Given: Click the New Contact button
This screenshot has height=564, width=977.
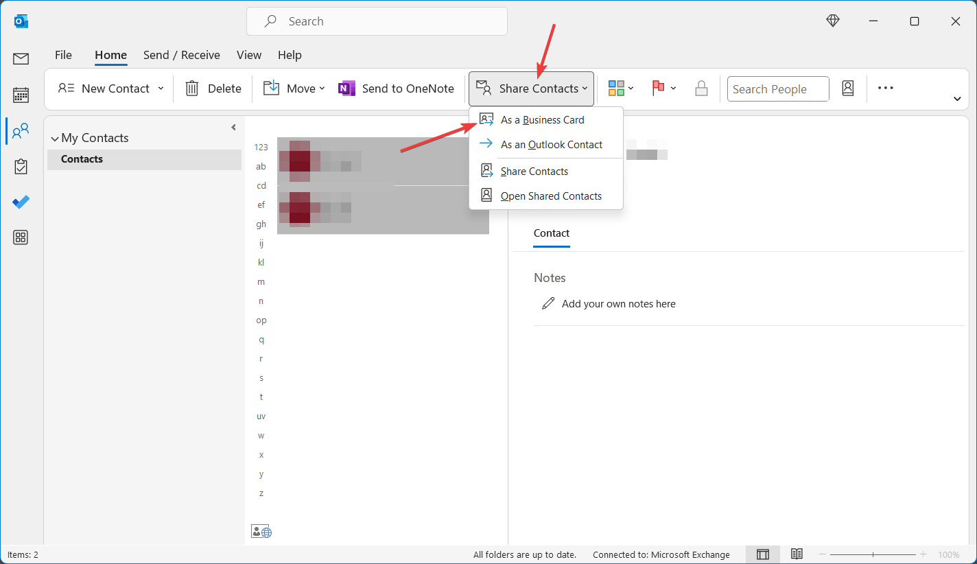Looking at the screenshot, I should click(103, 89).
